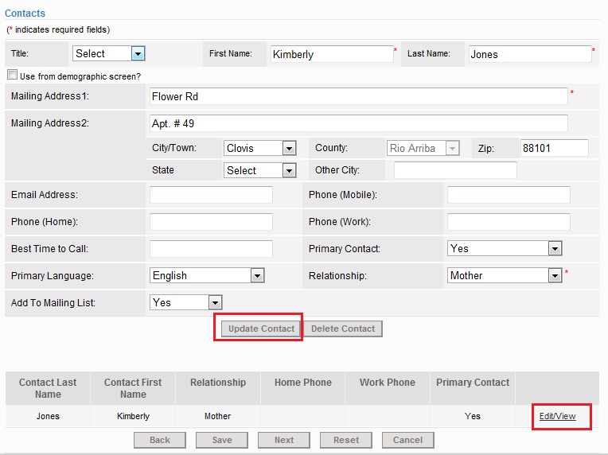This screenshot has width=608, height=455.
Task: Focus the First Name field
Action: click(331, 54)
